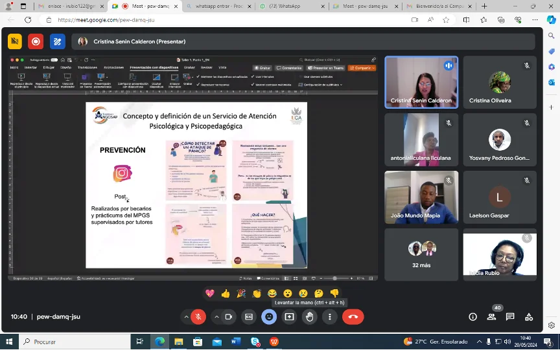
Task: Send the thumbs up emoji reaction
Action: click(226, 294)
